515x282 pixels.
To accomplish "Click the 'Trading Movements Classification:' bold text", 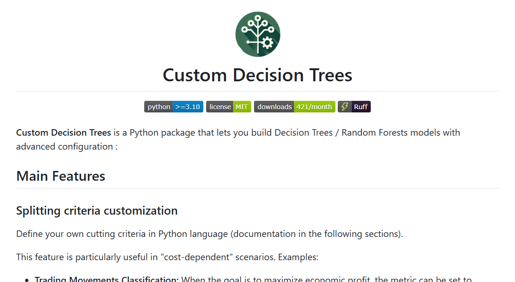I will click(107, 280).
